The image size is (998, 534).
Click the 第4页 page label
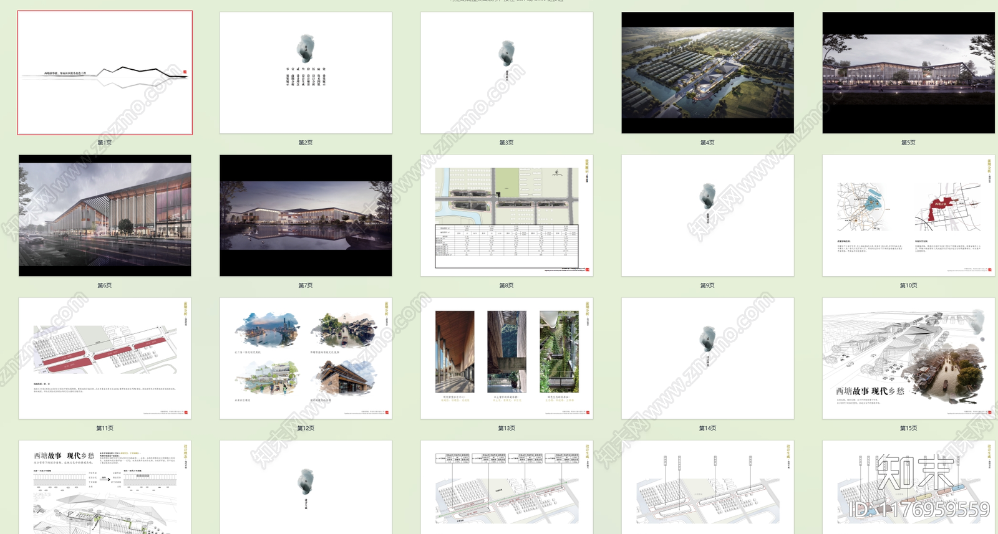(x=707, y=143)
